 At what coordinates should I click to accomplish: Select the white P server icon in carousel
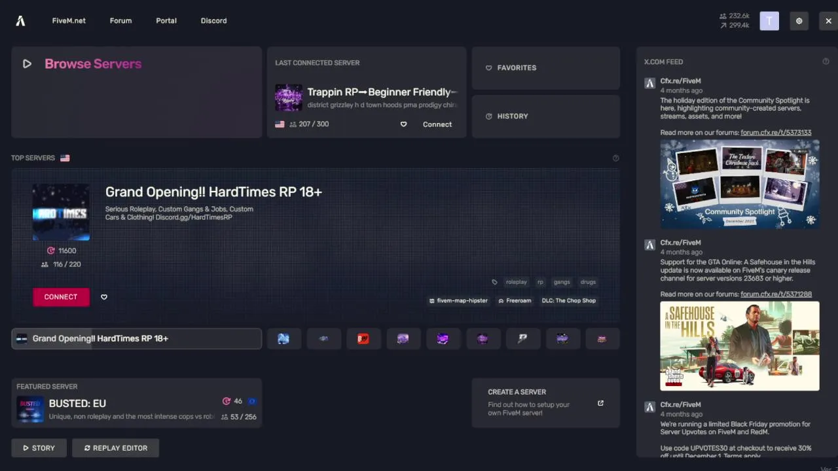point(522,339)
